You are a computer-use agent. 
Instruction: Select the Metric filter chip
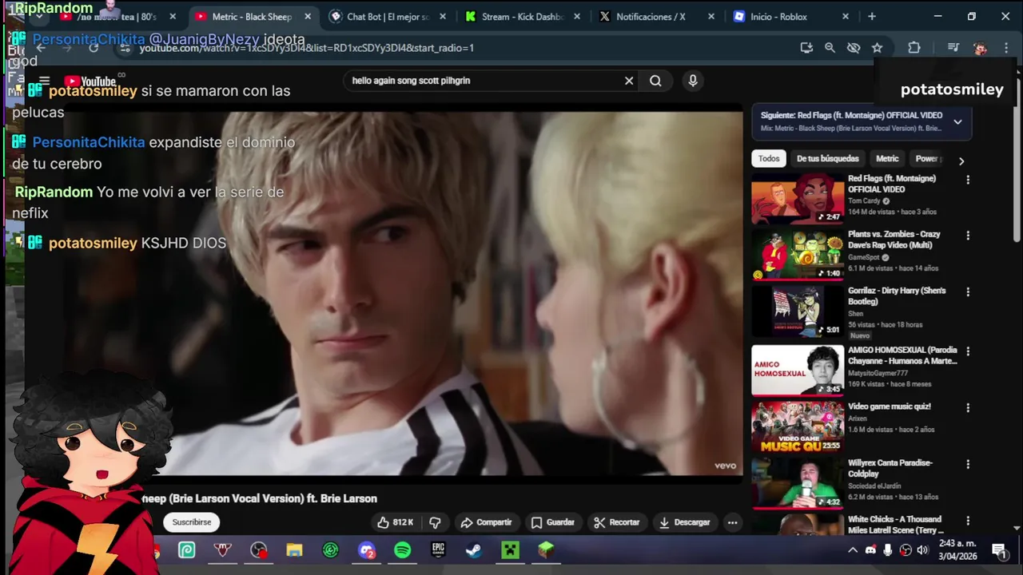(887, 159)
